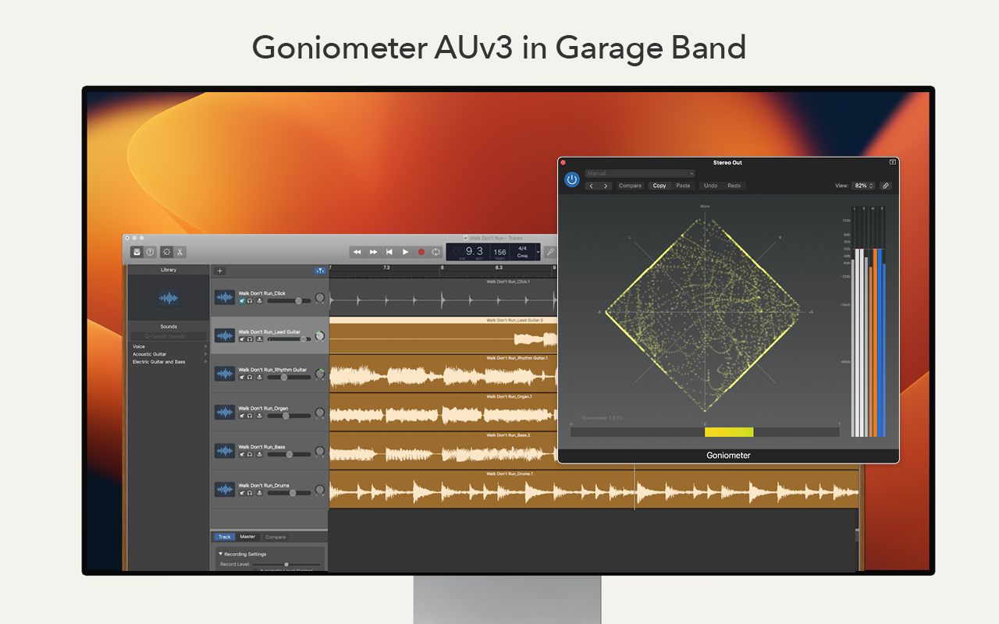Adjust the Click track volume slider
The height and width of the screenshot is (624, 999).
(x=288, y=300)
